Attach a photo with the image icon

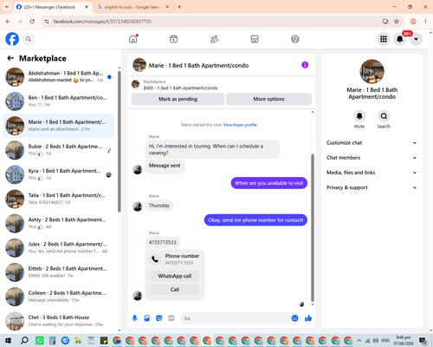(x=147, y=318)
